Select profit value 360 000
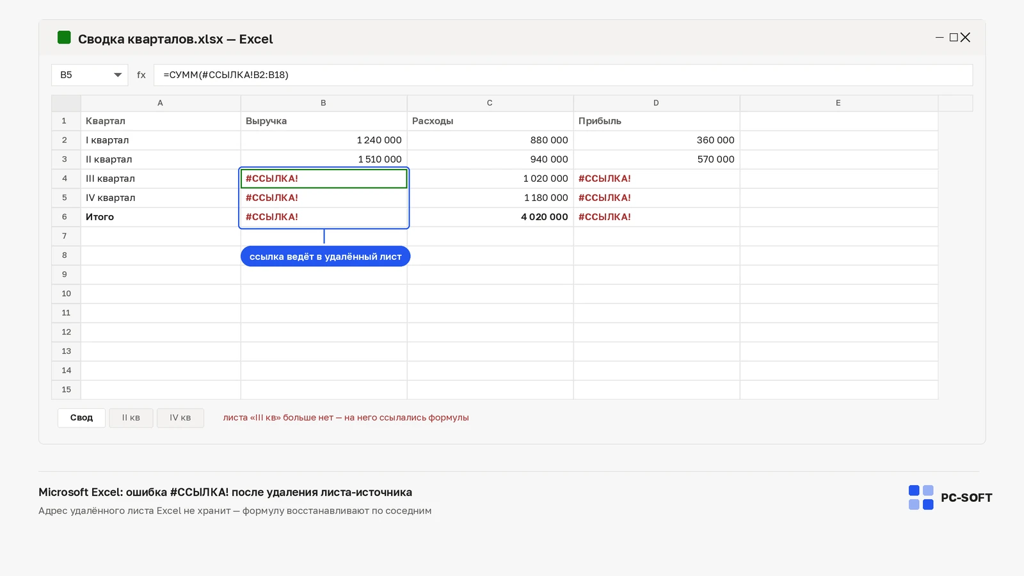The width and height of the screenshot is (1024, 576). [657, 140]
